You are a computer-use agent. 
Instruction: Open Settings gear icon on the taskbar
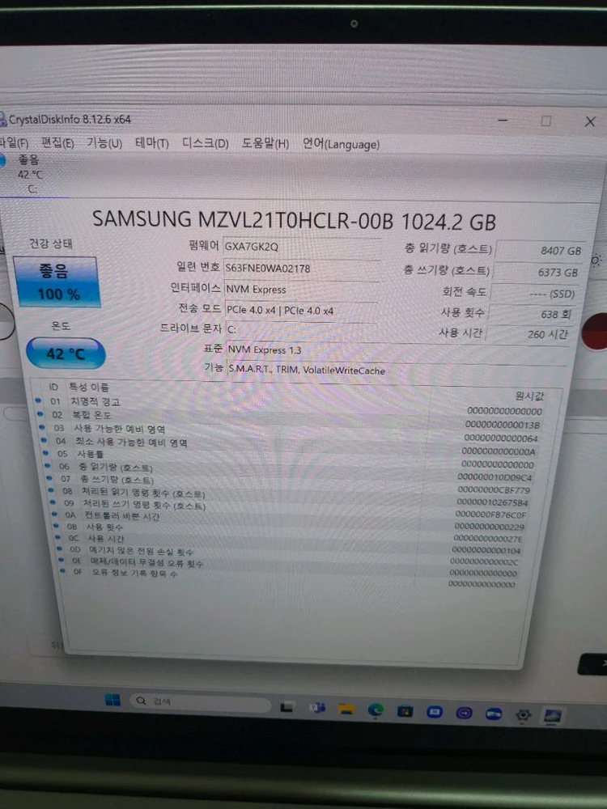(523, 715)
